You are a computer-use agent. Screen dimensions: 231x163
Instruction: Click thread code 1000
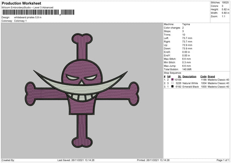pyautogui.click(x=204, y=86)
